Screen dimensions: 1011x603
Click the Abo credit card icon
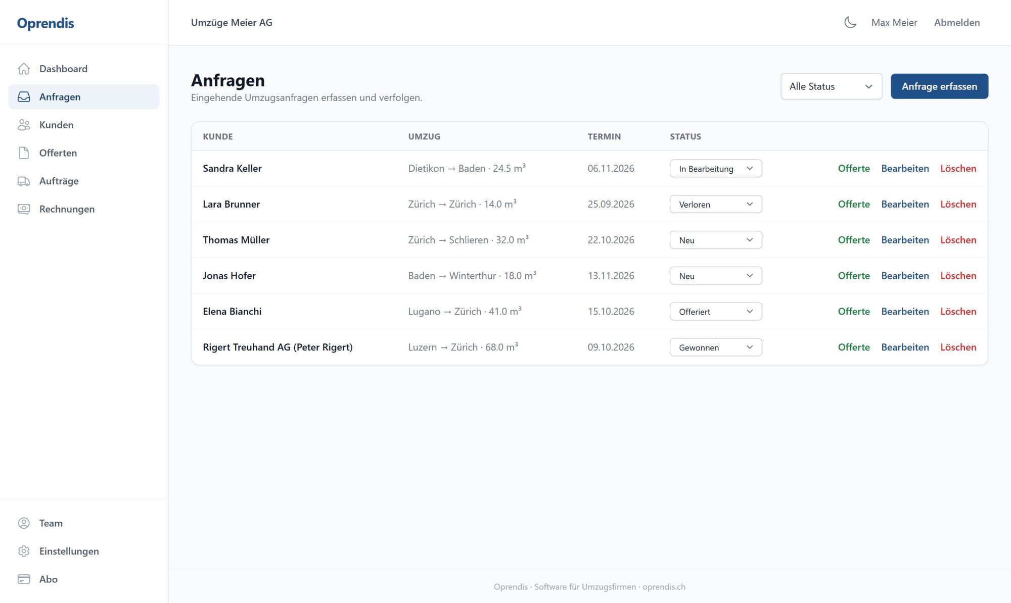[24, 579]
